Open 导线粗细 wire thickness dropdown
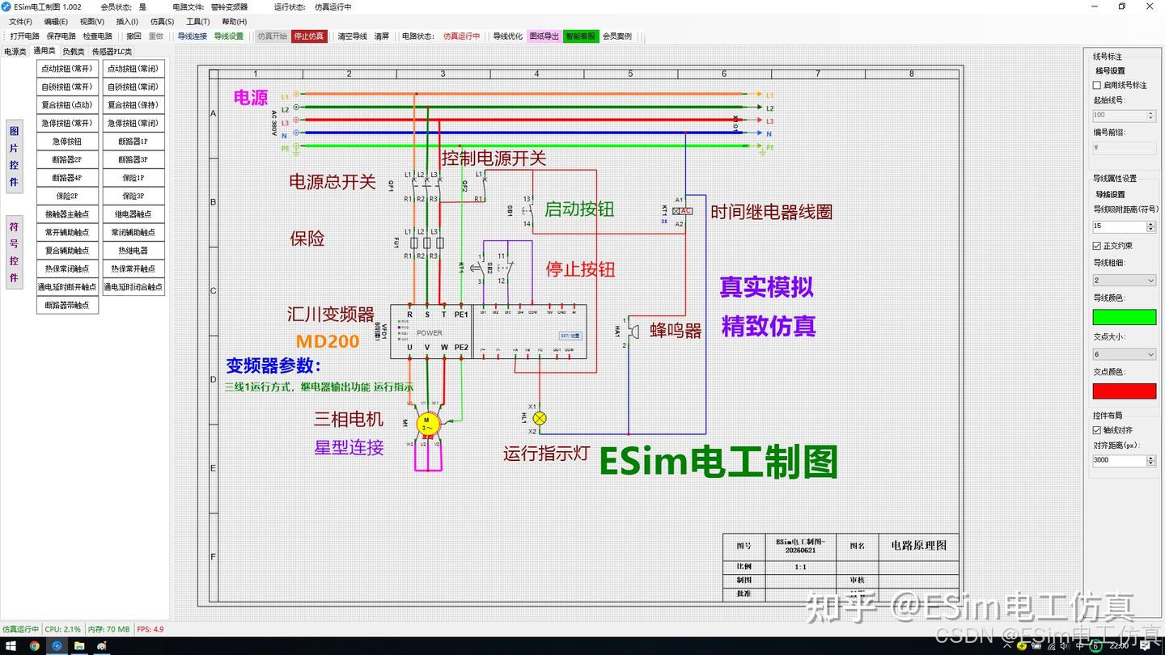 pyautogui.click(x=1125, y=281)
